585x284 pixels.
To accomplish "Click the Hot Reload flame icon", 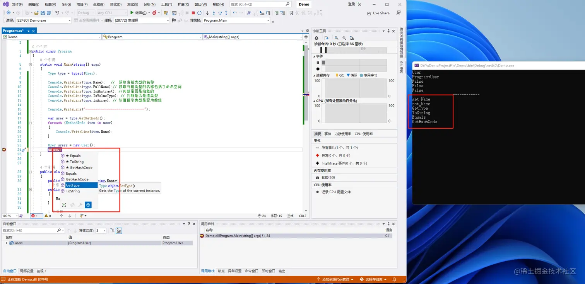I will 154,13.
